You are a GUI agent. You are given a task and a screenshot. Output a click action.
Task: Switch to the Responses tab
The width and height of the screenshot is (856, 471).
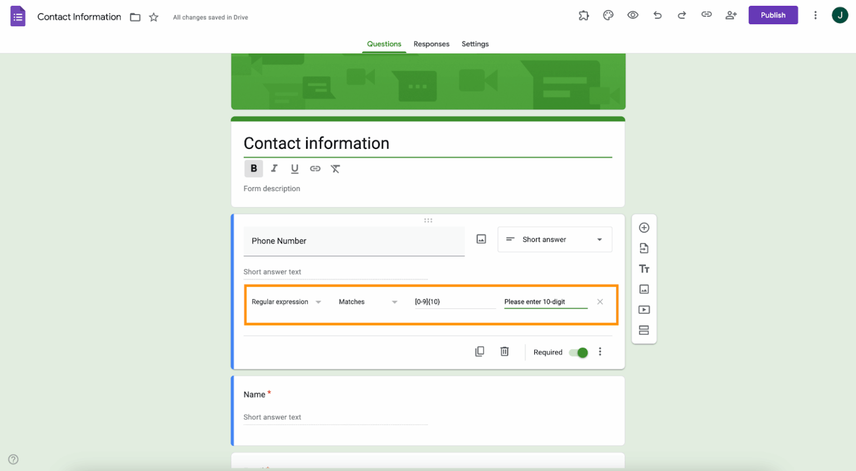431,44
